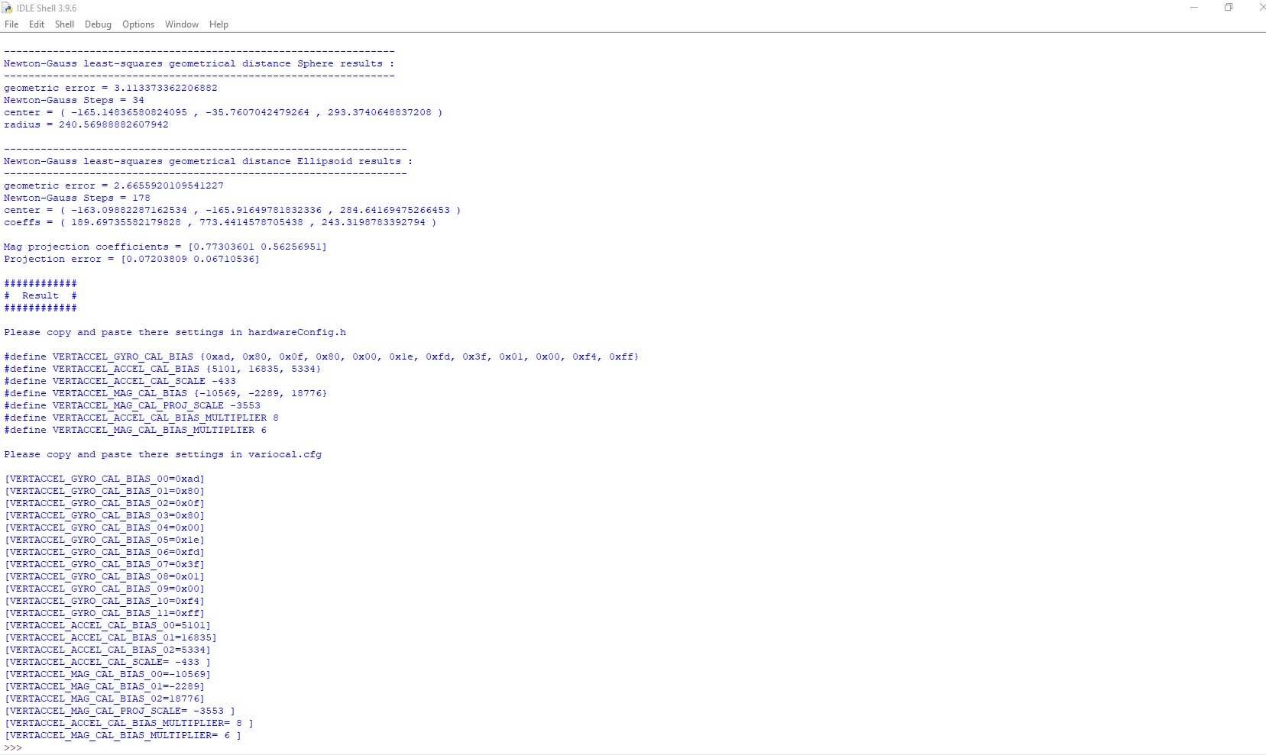Image resolution: width=1266 pixels, height=755 pixels.
Task: Click the [VERTACCEL_MAG_CAL_PROJ_SCALE= -3553 ] line
Action: [x=120, y=711]
